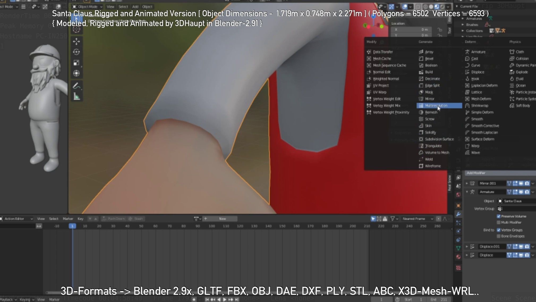
Task: Click current frame marker 1 on timeline
Action: coord(72,226)
